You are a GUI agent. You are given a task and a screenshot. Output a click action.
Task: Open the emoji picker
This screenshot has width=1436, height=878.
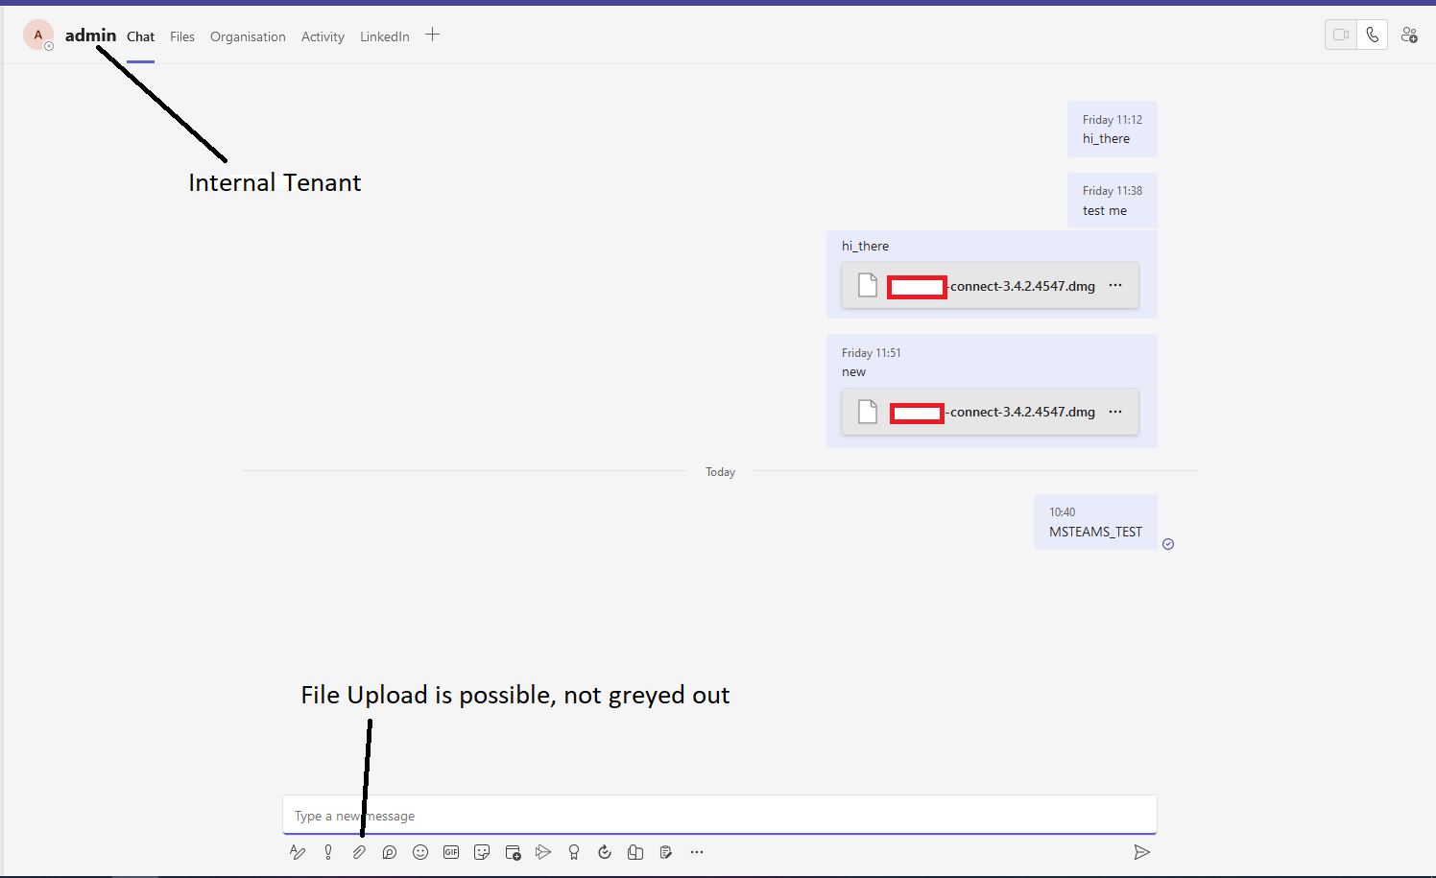coord(420,852)
